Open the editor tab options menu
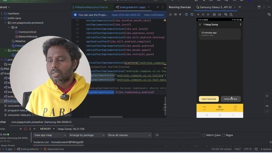Screen dimensions: 272x153 [162, 7]
